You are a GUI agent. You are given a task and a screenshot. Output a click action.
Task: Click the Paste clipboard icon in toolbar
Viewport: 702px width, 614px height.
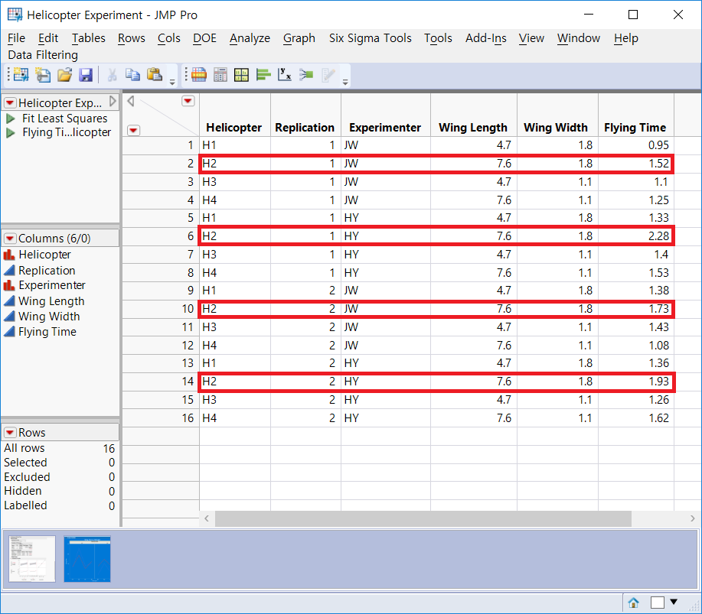tap(155, 75)
